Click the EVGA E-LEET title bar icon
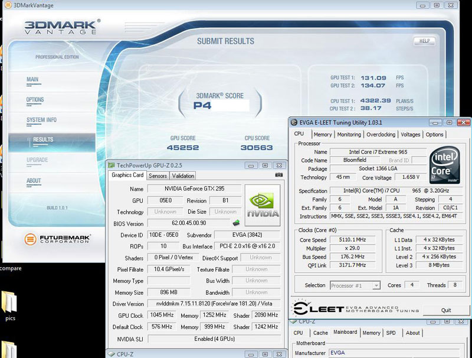472x358 pixels. click(x=294, y=122)
